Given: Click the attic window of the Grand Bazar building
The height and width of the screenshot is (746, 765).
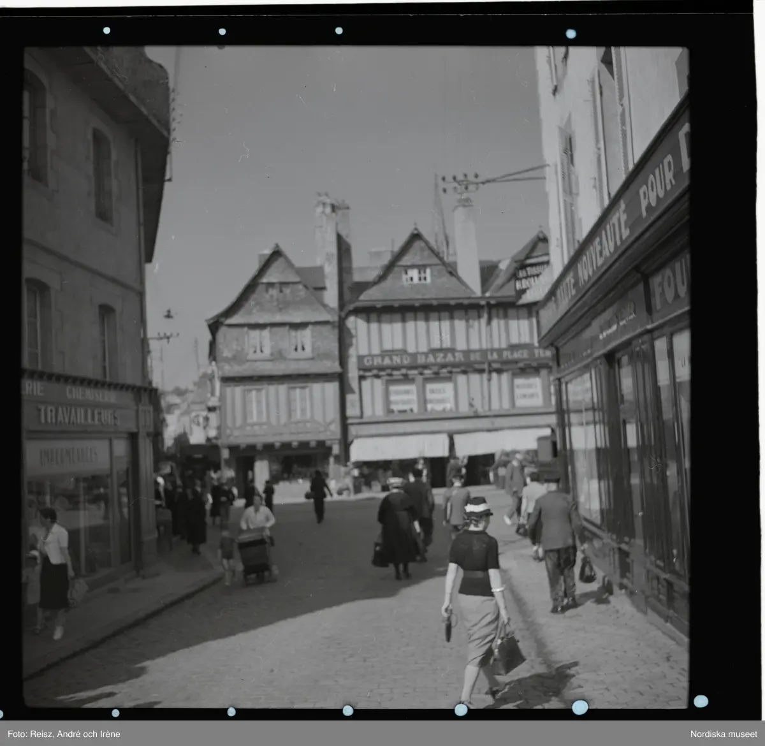Looking at the screenshot, I should 416,275.
